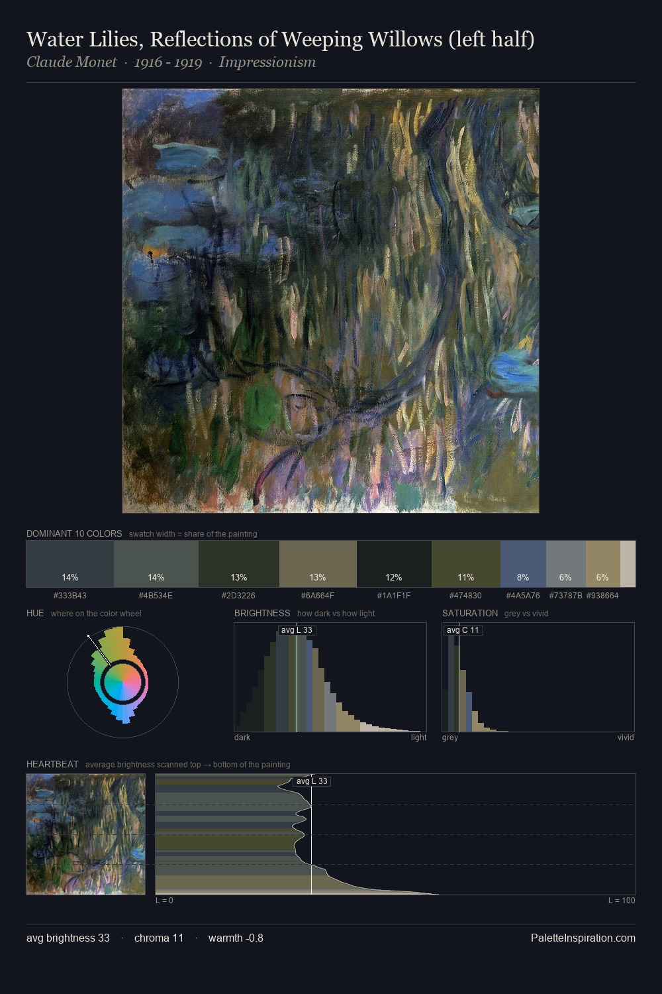Click the hex code #6A664F label
The image size is (662, 994).
point(318,596)
